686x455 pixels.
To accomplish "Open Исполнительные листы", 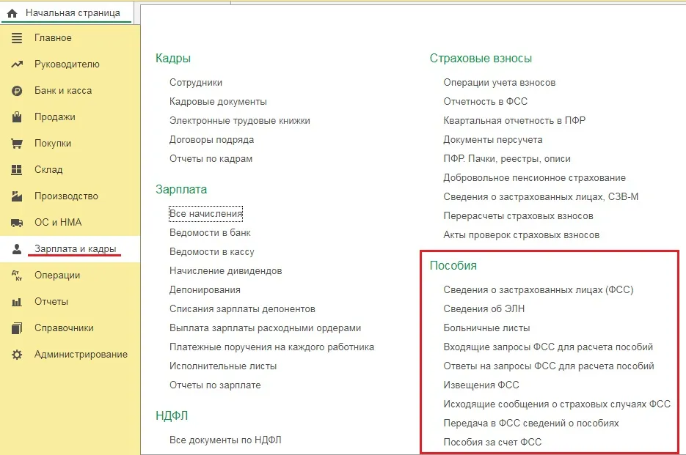I will coord(223,366).
